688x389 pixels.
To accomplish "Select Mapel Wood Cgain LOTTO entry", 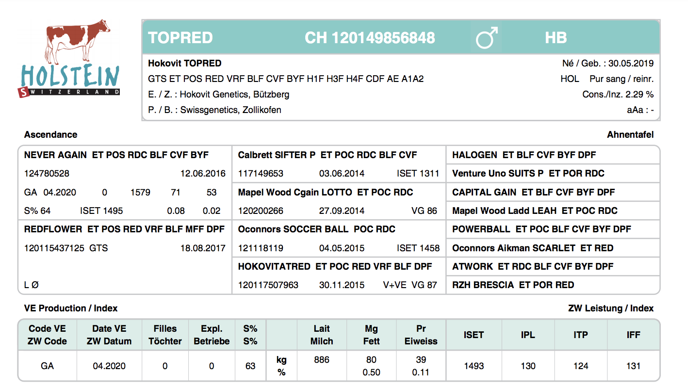I will pos(295,193).
